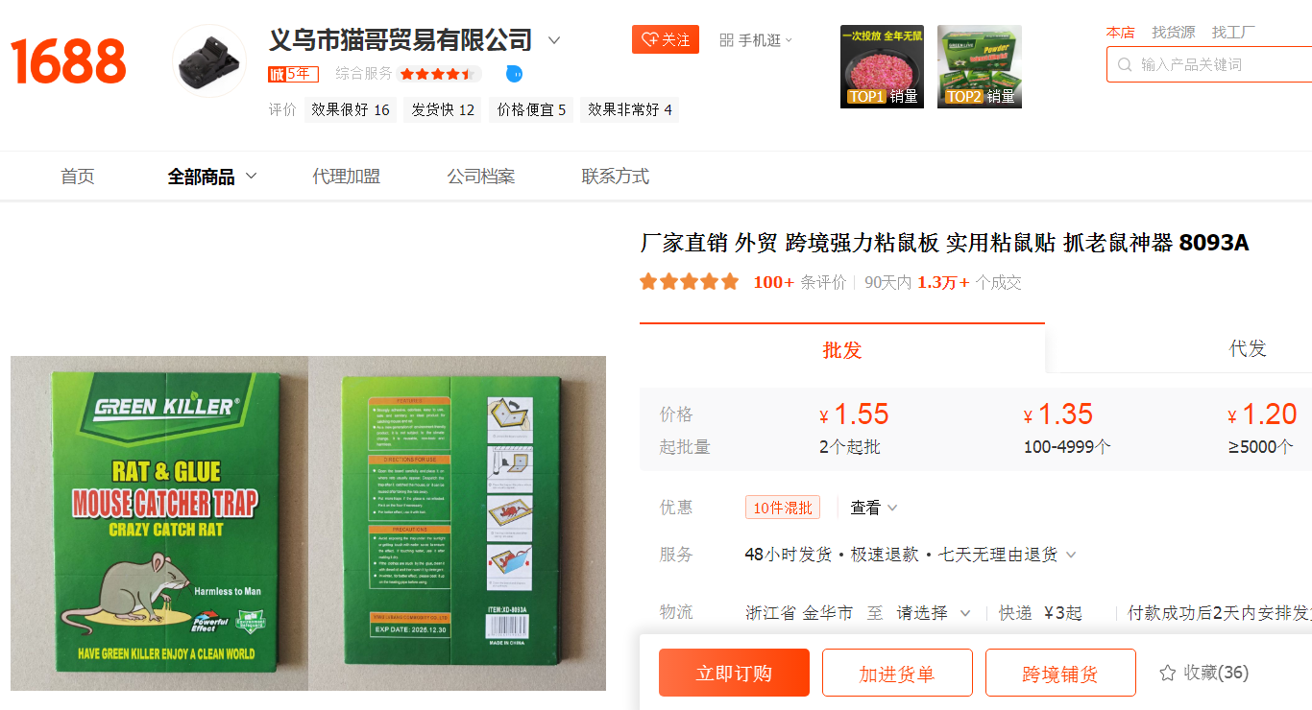
Task: Expand the 手机逛 dropdown arrow
Action: 789,40
